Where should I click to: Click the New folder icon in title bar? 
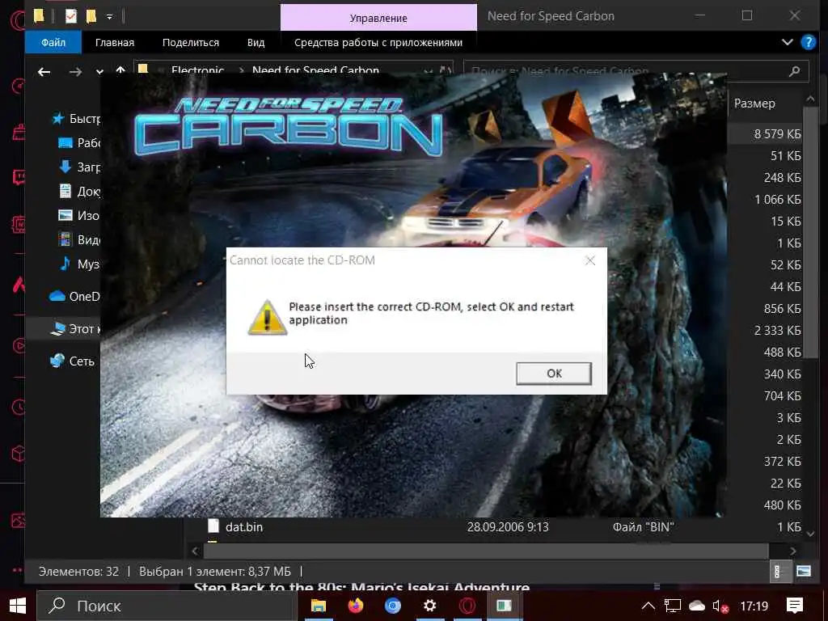coord(91,16)
